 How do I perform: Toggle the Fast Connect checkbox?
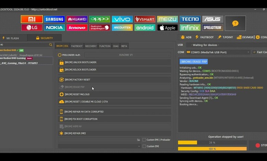[x=254, y=52]
